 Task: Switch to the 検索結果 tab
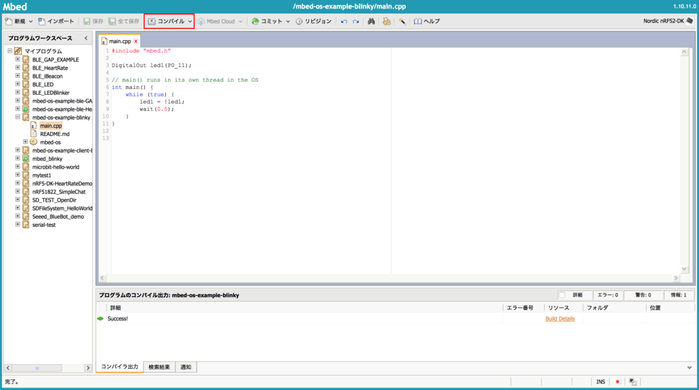159,367
